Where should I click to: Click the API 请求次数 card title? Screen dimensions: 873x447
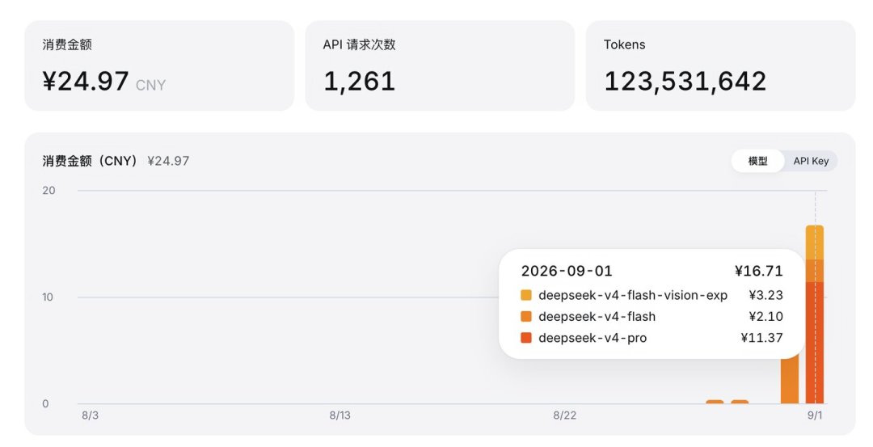click(359, 44)
